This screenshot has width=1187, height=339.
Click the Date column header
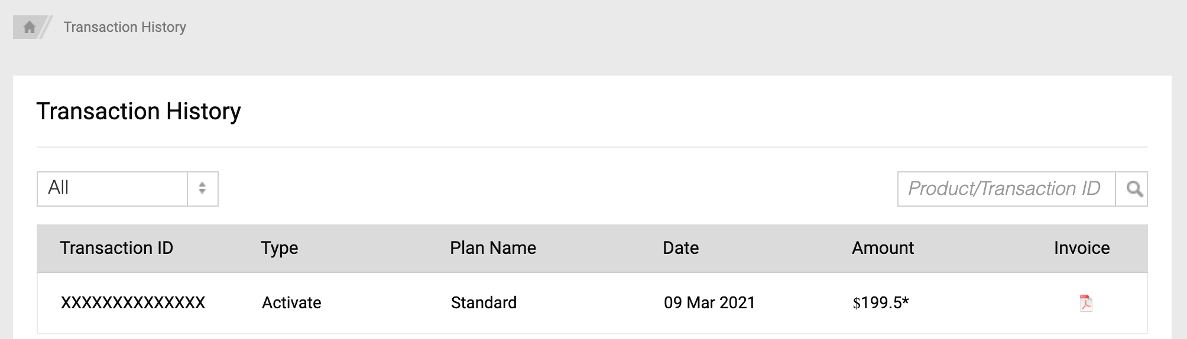click(680, 248)
